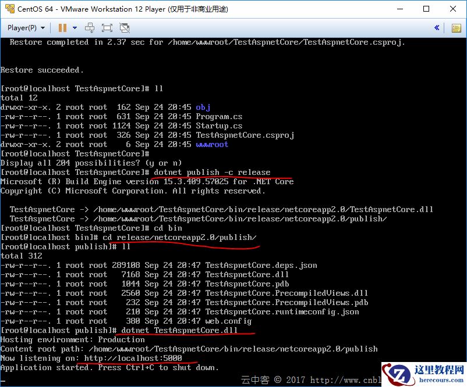This screenshot has width=467, height=387.
Task: Click the 'dotnet publish -c release' command
Action: (212, 172)
